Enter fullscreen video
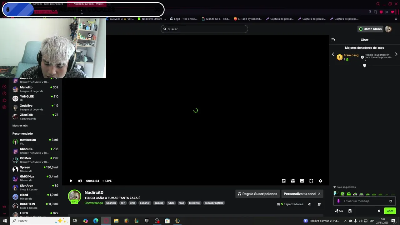The height and width of the screenshot is (225, 400). (311, 181)
